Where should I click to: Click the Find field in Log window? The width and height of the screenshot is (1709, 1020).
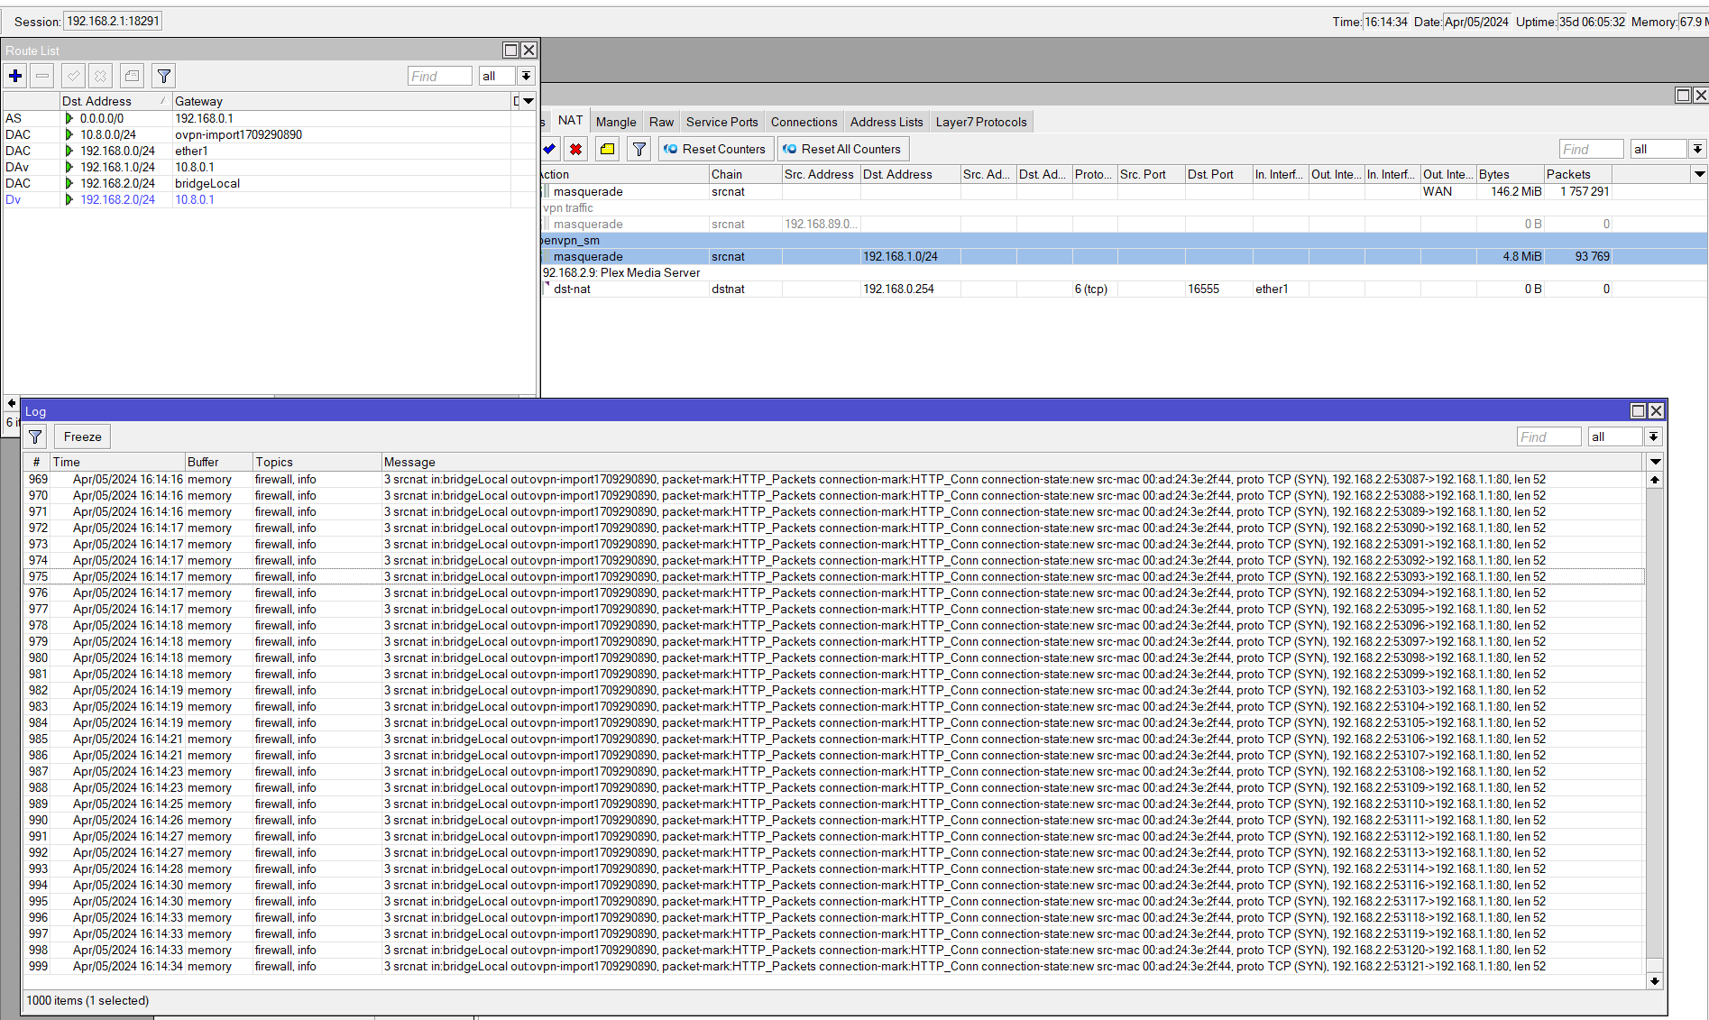1548,436
